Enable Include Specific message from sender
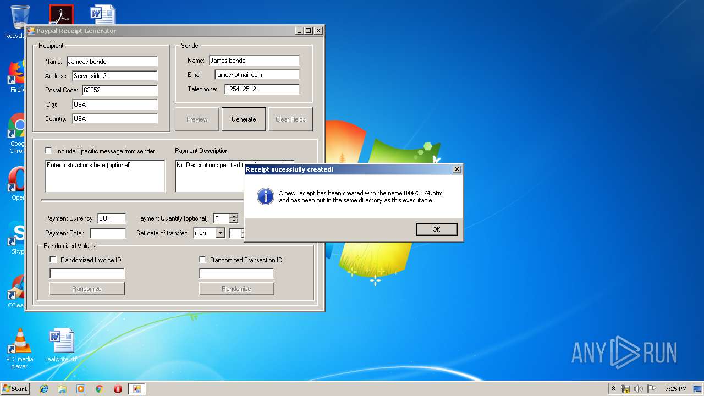The image size is (704, 396). pyautogui.click(x=49, y=151)
